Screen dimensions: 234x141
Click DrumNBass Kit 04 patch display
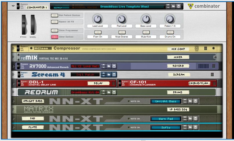85,92
